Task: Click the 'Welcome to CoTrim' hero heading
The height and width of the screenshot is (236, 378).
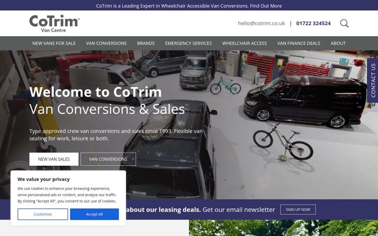Action: [x=96, y=92]
